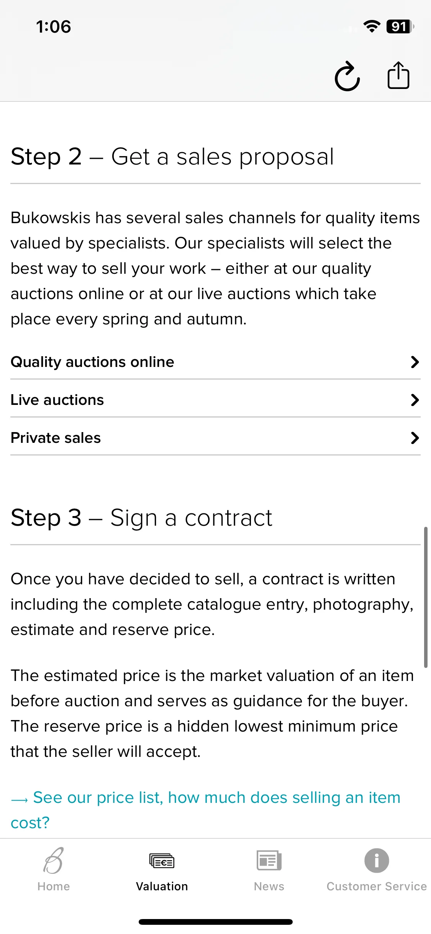The height and width of the screenshot is (934, 431).
Task: Tap the 1:06 clock in status bar
Action: pos(54,27)
